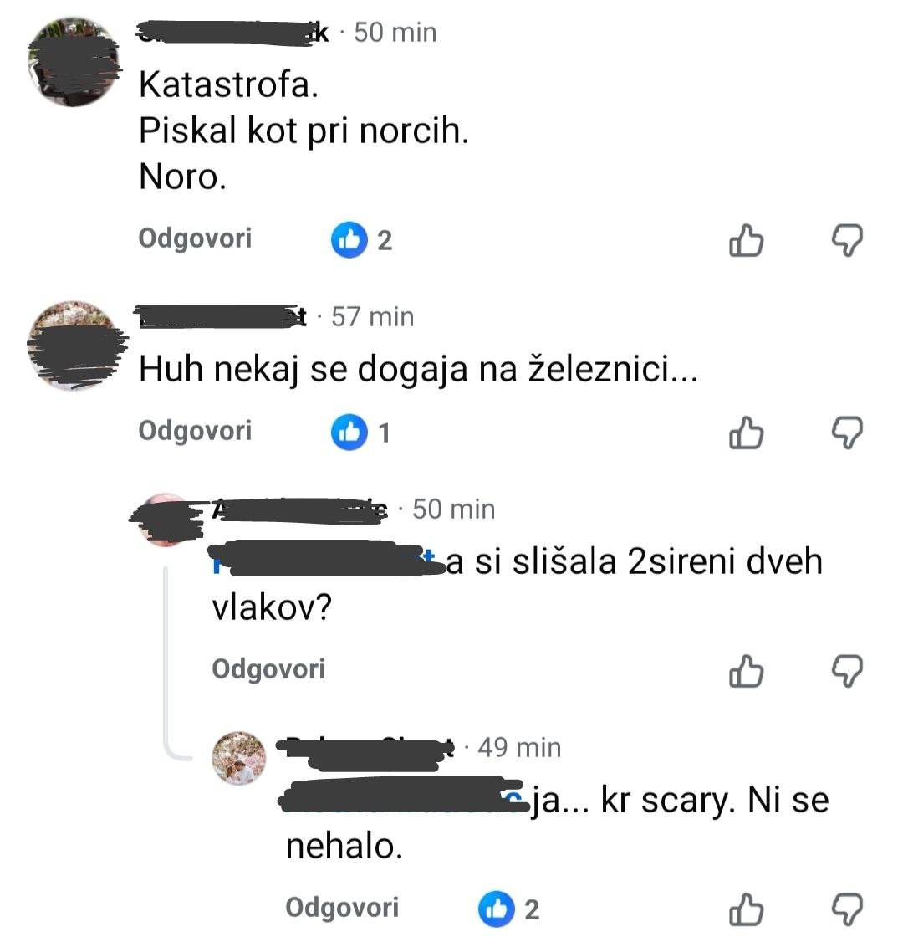
Task: Thumbs down the "kr scary" reply
Action: [848, 909]
